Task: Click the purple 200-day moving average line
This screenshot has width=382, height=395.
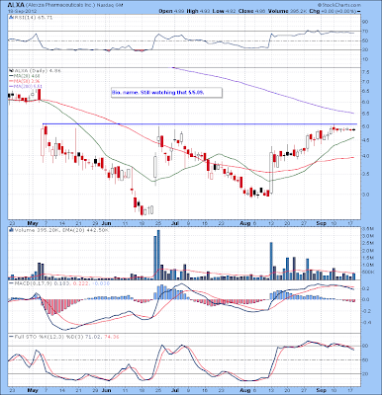Action: [x=264, y=90]
